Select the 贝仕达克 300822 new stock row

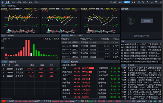tap(90, 43)
